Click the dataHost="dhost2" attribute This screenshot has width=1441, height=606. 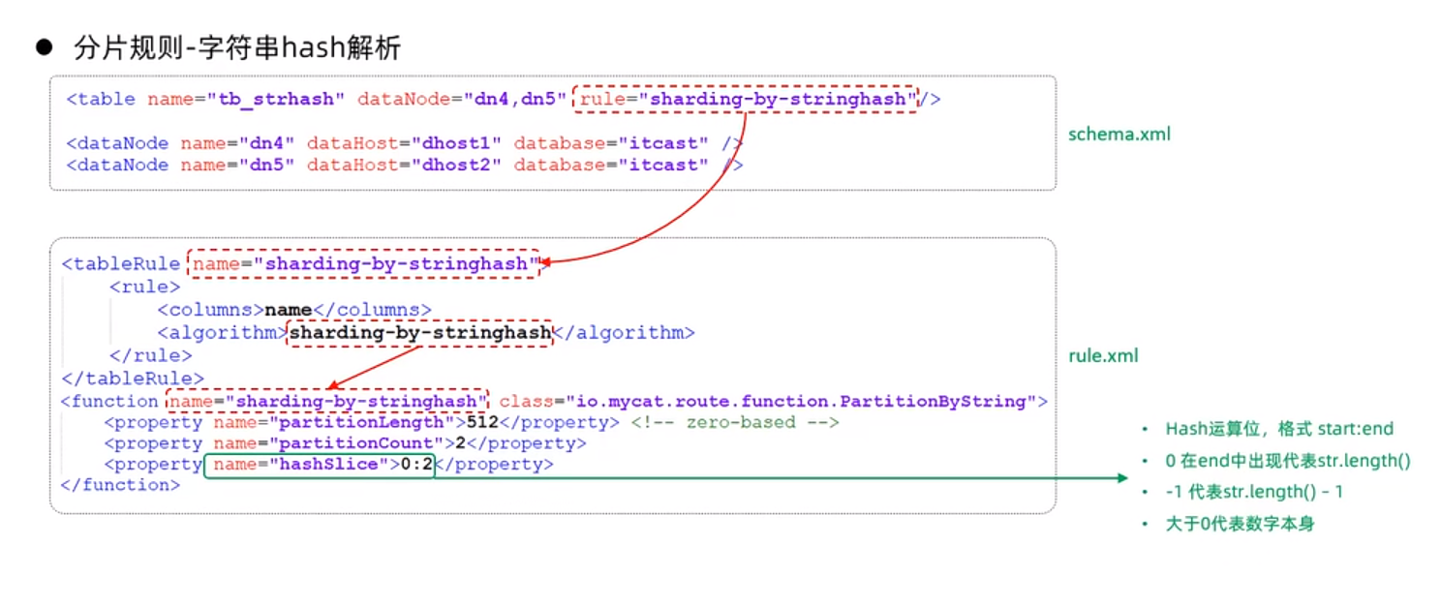[405, 165]
